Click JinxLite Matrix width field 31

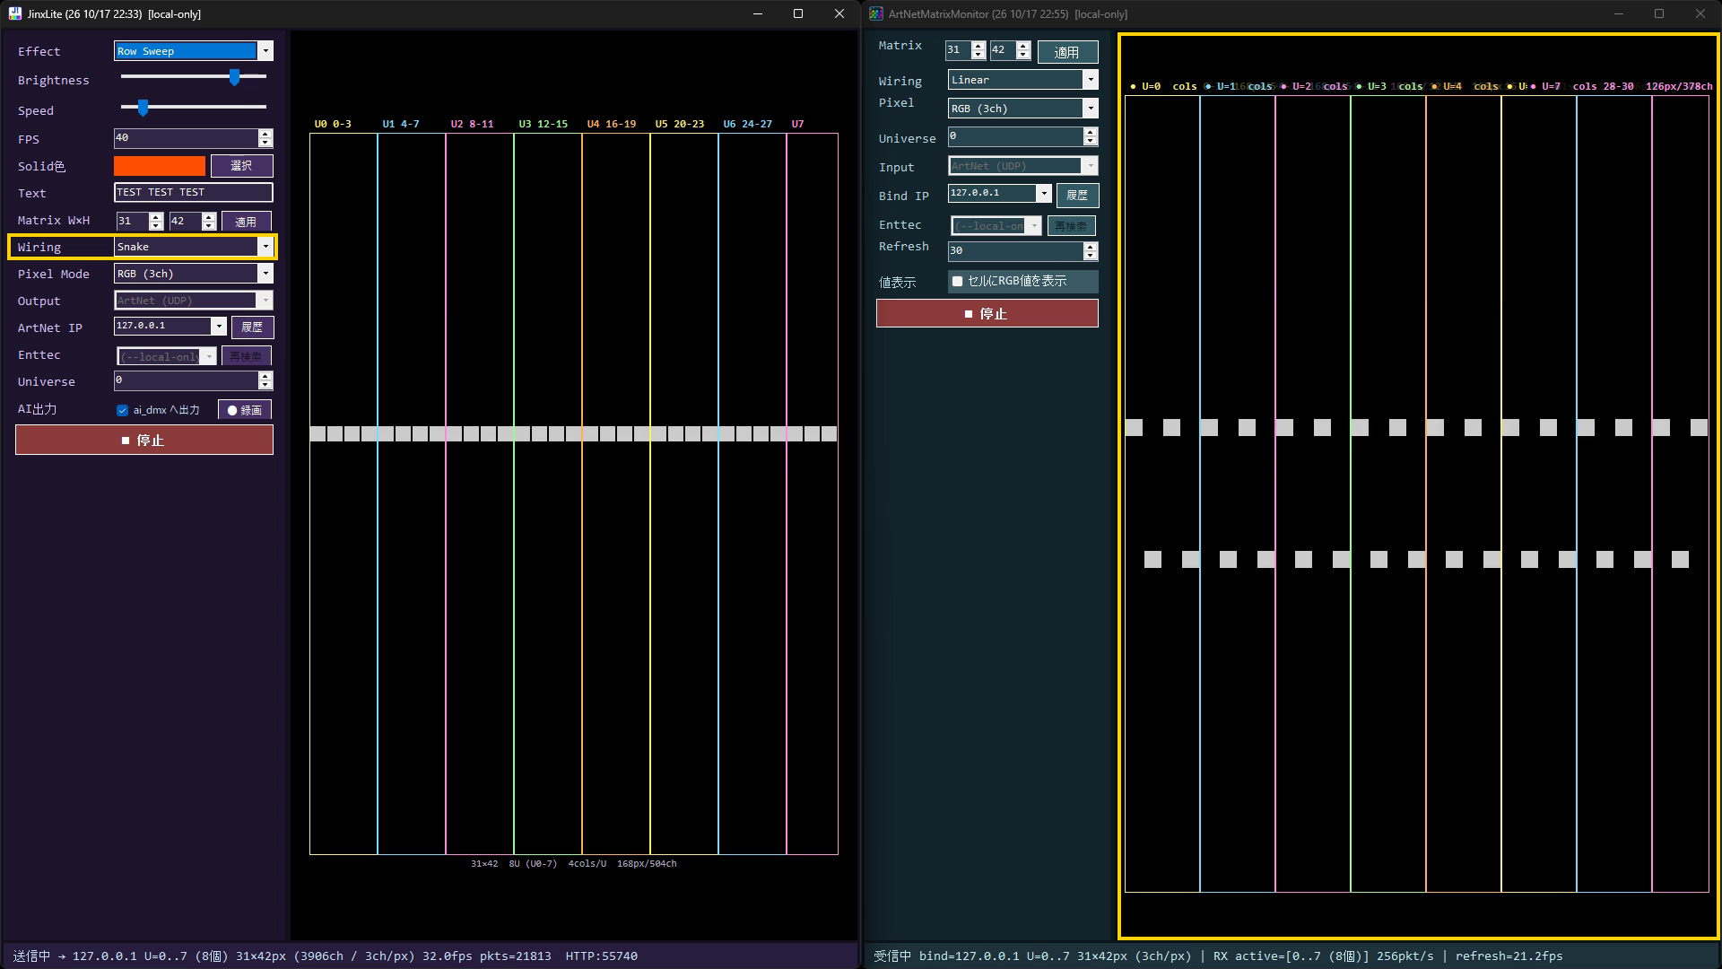click(x=132, y=221)
